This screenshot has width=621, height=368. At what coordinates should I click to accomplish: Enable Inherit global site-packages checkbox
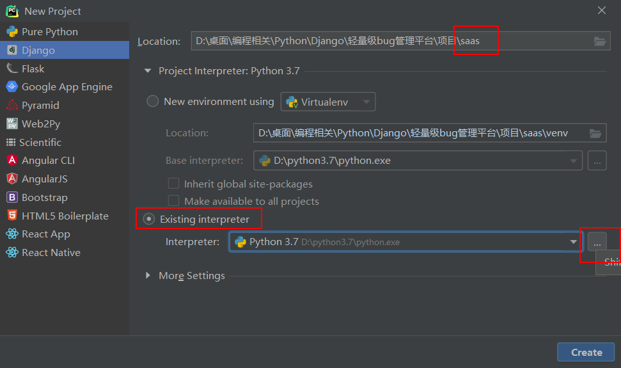point(173,184)
